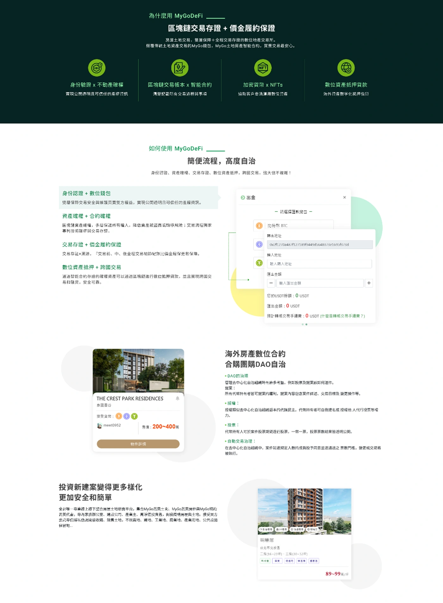The image size is (443, 603).
Task: Select the 數位資產抵押 + 跨國交易 step
Action: click(139, 274)
